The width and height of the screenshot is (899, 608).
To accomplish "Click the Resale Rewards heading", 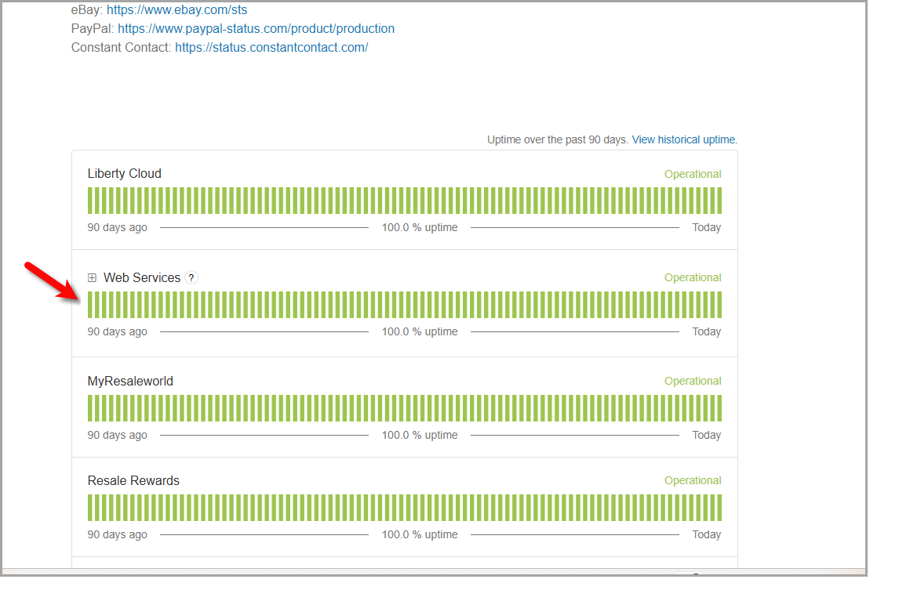I will pyautogui.click(x=133, y=481).
